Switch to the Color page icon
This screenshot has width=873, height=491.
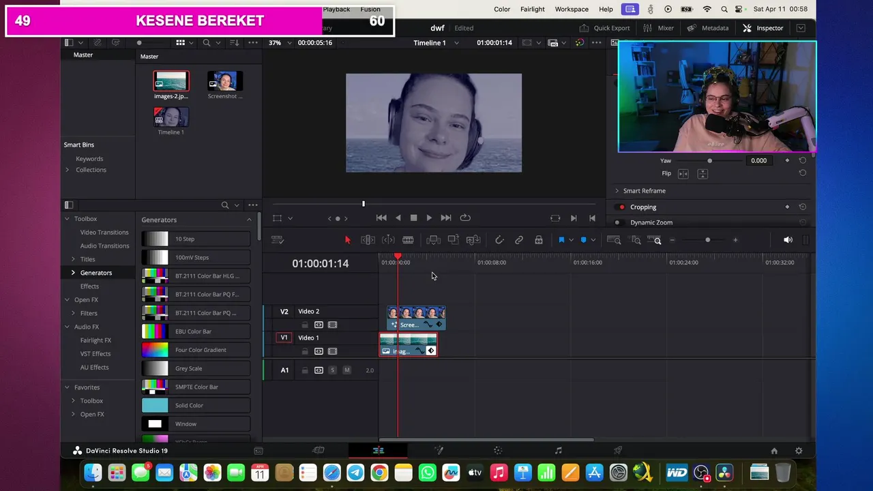tap(498, 451)
